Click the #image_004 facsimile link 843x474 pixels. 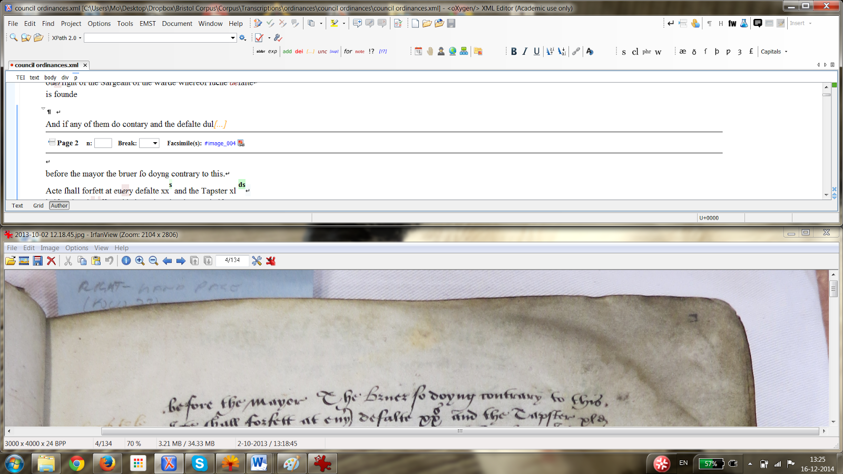220,143
